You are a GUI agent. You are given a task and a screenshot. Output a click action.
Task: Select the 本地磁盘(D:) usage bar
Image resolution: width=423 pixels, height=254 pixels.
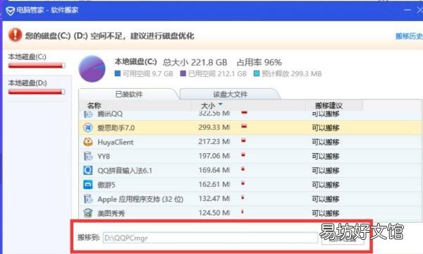(37, 92)
